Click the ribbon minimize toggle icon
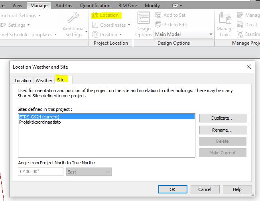 click(x=175, y=6)
